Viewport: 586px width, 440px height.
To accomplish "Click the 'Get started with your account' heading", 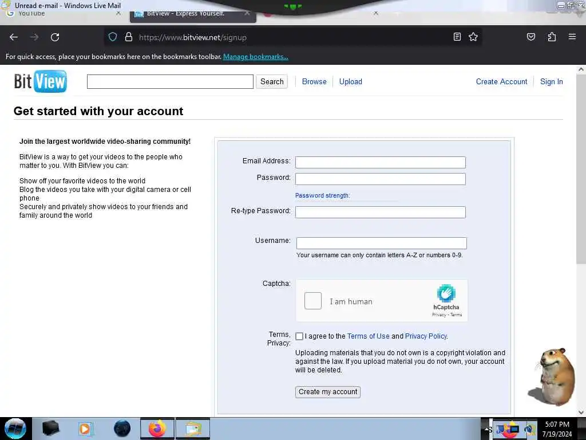I will [x=98, y=111].
